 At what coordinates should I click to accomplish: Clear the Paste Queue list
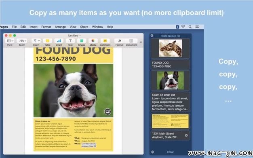(171, 152)
